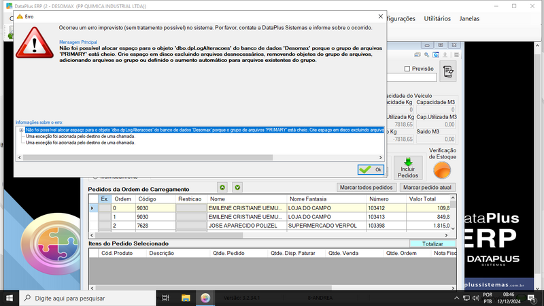Open the notification center icon
The image size is (544, 306).
tap(531, 298)
